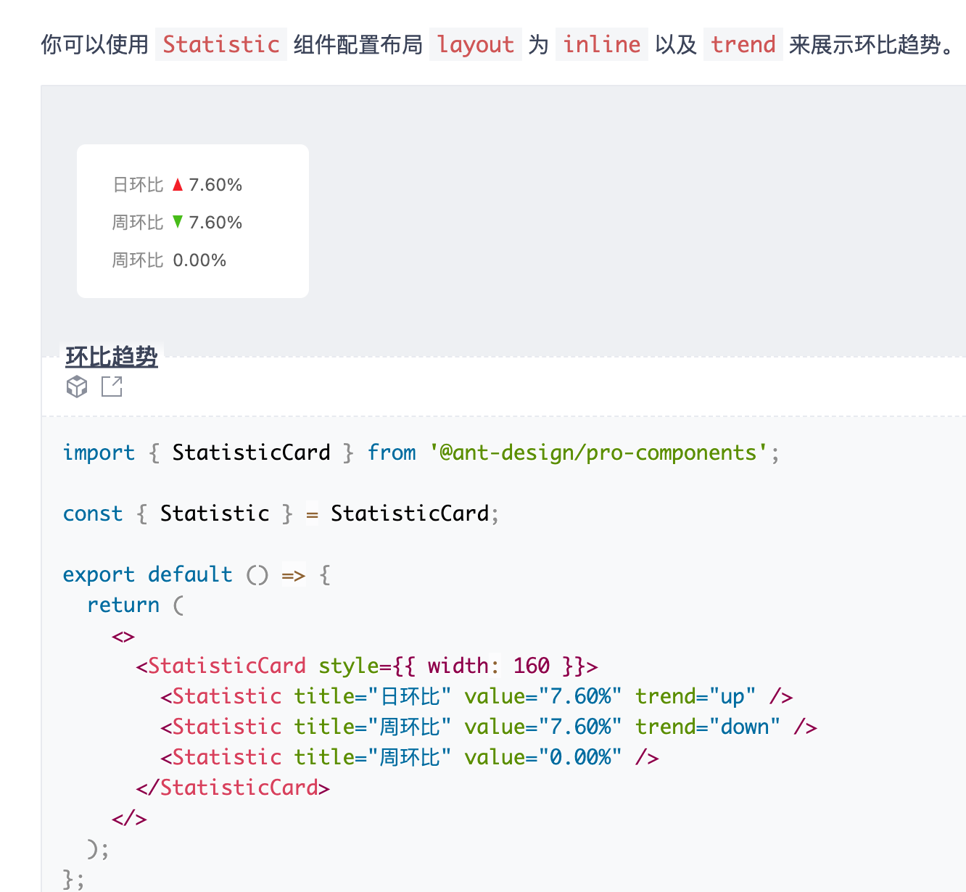Select the highlighted Statistic code token in the description
Screen dimensions: 966x892
click(x=220, y=44)
